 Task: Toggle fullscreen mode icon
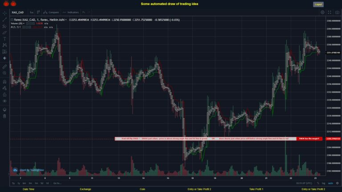[330, 12]
